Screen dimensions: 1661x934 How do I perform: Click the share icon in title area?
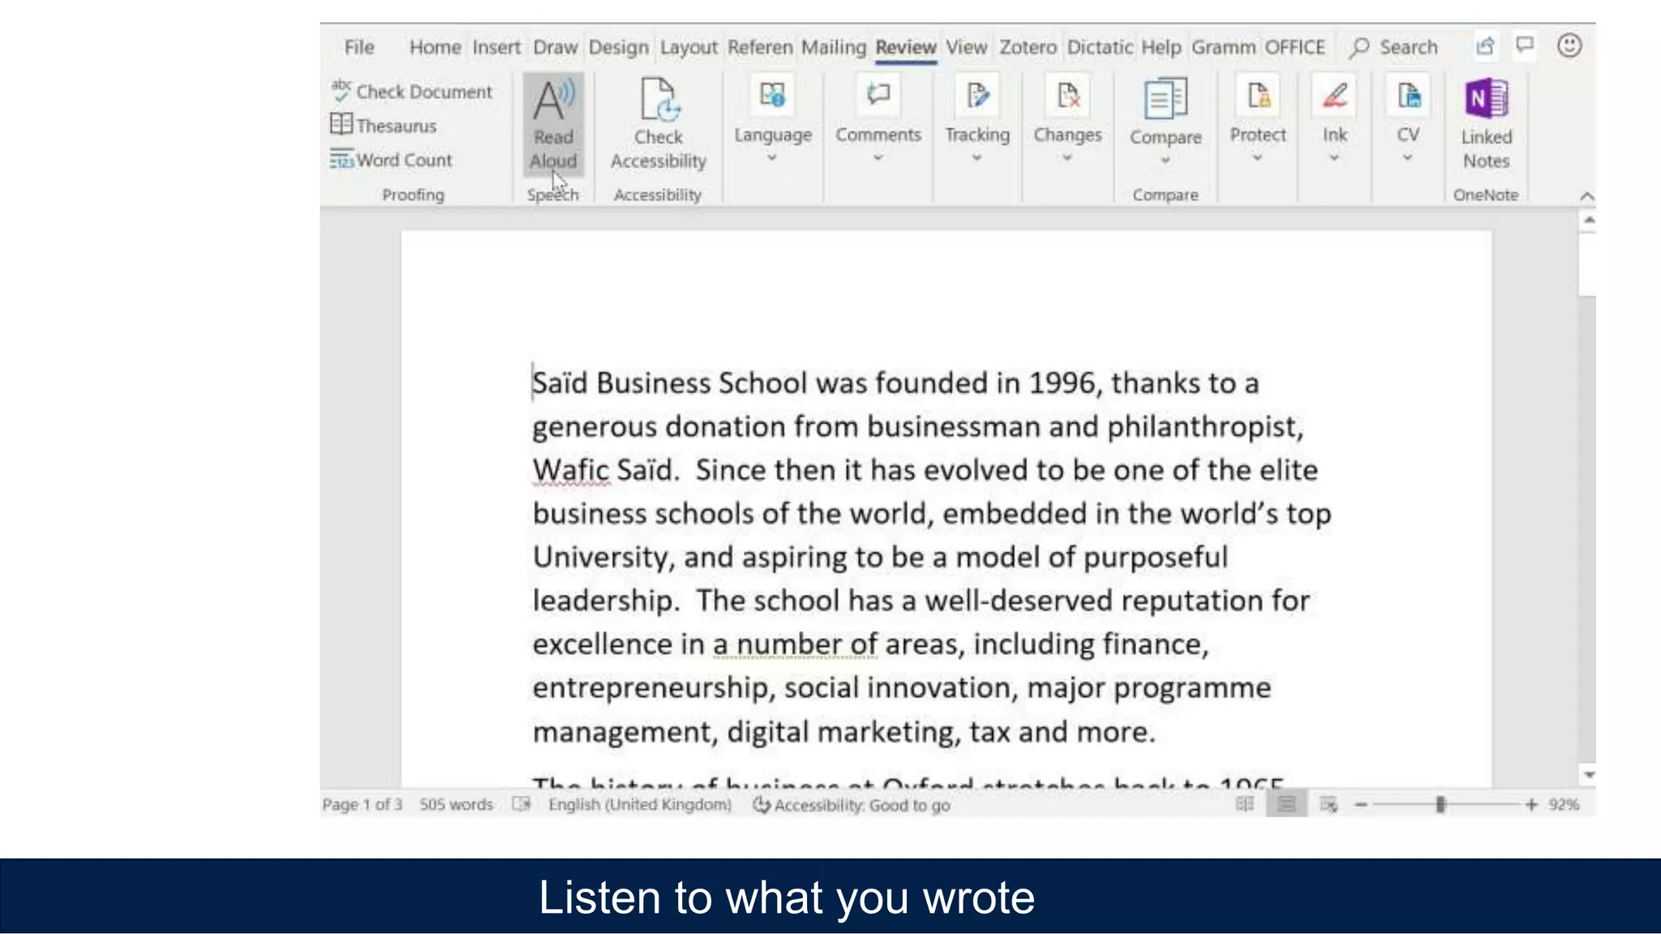[1485, 46]
